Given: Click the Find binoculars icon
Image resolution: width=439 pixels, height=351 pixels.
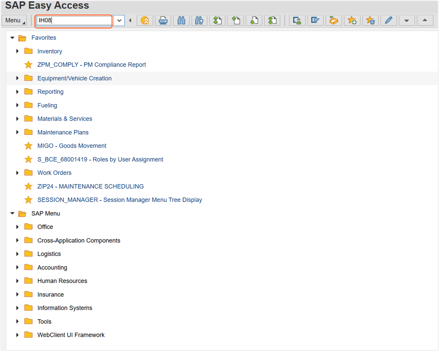Looking at the screenshot, I should pyautogui.click(x=181, y=20).
